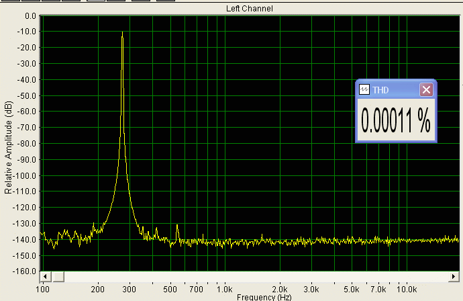Close the THD readout window
This screenshot has width=463, height=301.
(426, 89)
